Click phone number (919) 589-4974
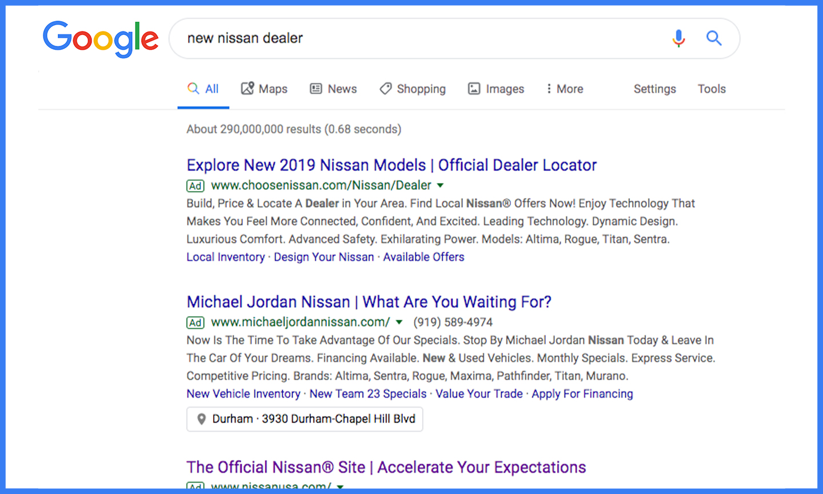Screen dimensions: 823x494 coord(453,322)
